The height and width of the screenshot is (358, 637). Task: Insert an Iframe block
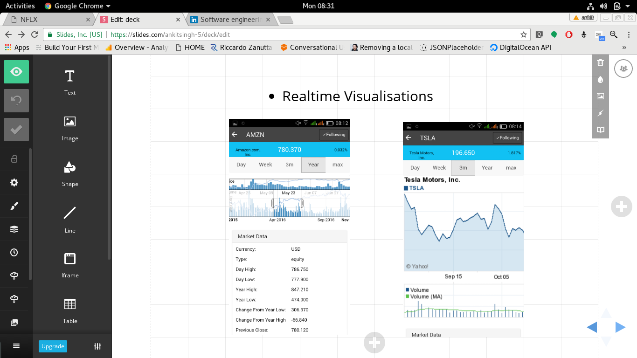tap(70, 265)
